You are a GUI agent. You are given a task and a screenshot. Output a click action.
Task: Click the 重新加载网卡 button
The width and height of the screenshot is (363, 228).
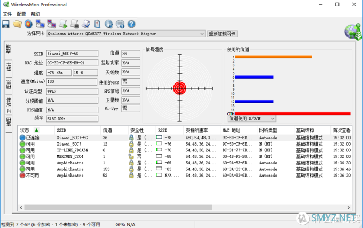222,34
